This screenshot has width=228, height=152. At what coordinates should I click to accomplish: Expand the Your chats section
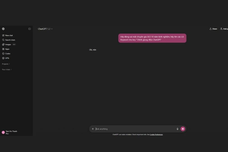(7, 69)
